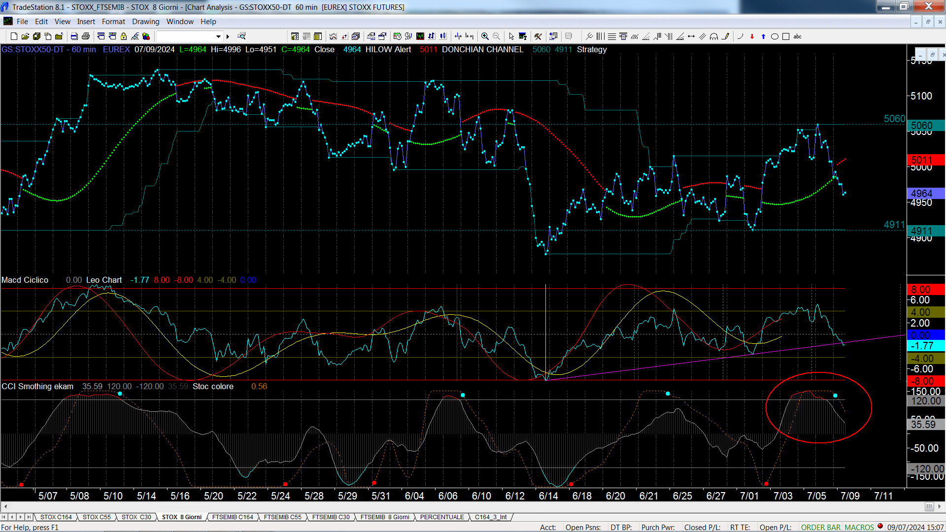Click the horizontal scrollbar thumb grip

pyautogui.click(x=929, y=506)
